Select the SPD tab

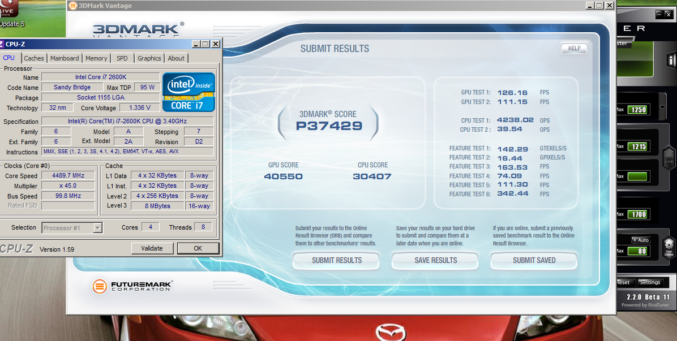click(x=122, y=58)
